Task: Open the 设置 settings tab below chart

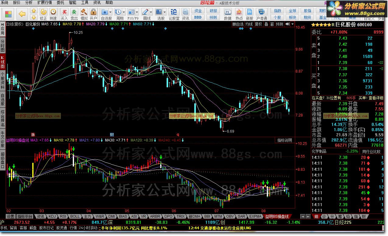Action: point(11,216)
